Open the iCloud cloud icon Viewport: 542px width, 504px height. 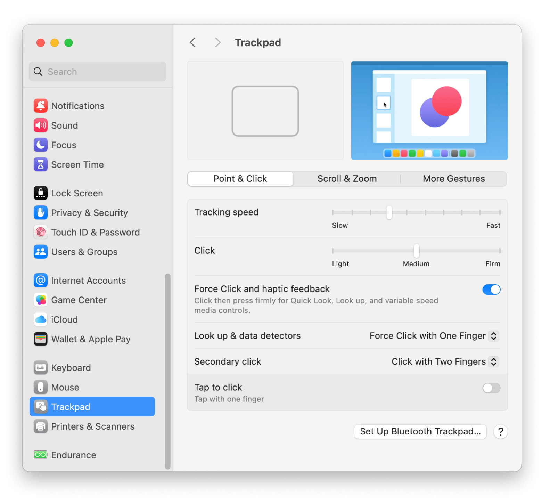click(41, 319)
